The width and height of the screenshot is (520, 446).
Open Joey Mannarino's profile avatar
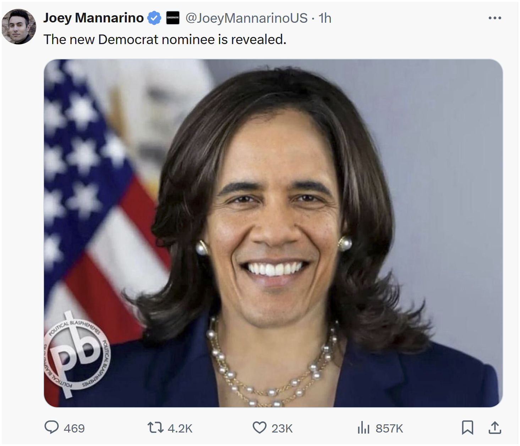[19, 27]
